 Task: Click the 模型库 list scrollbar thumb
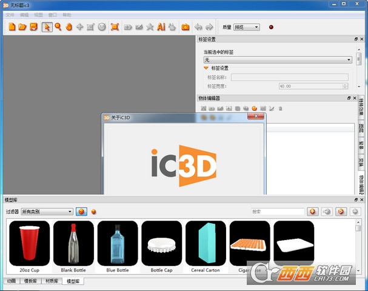[358, 229]
